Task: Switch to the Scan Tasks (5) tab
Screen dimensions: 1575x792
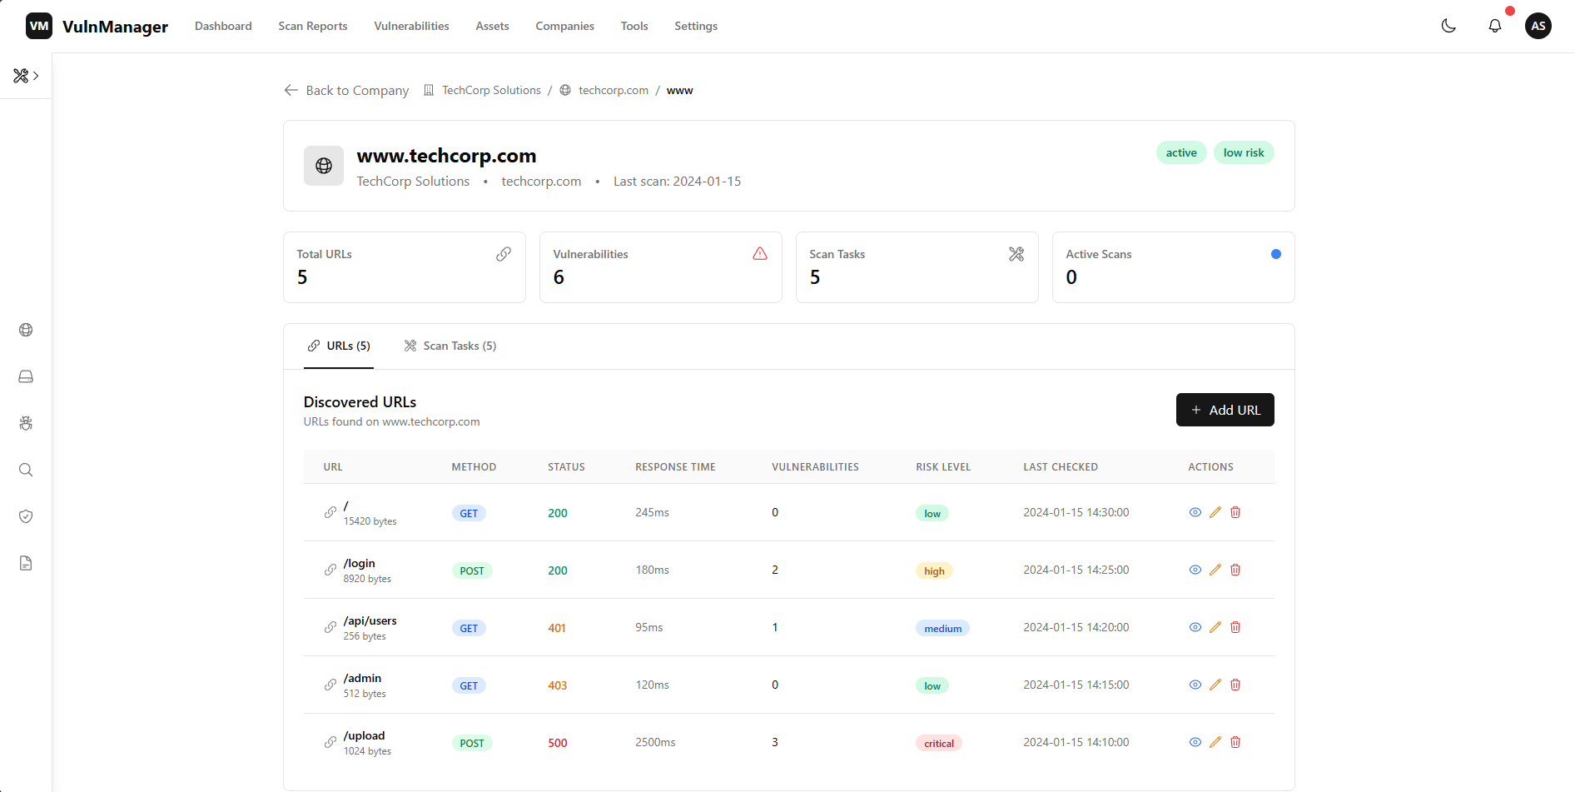Action: (x=450, y=346)
